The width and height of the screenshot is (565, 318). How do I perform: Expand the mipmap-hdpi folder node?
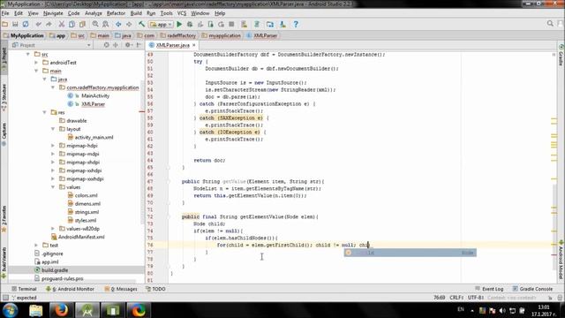pyautogui.click(x=53, y=146)
